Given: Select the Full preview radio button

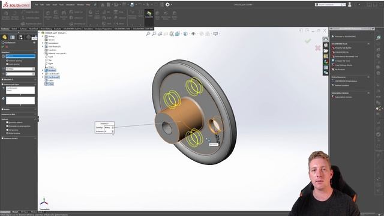Looking at the screenshot, I should click(x=7, y=130).
